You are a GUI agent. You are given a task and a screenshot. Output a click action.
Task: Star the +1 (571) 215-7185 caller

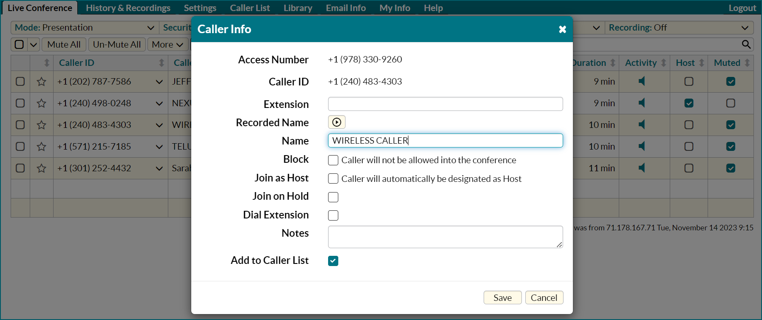tap(41, 147)
